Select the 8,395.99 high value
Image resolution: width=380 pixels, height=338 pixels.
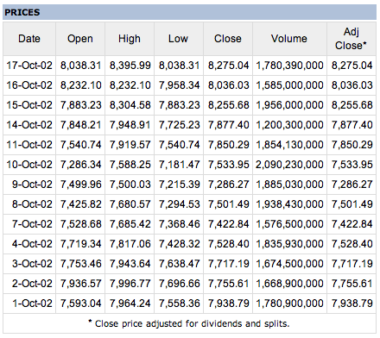(130, 66)
